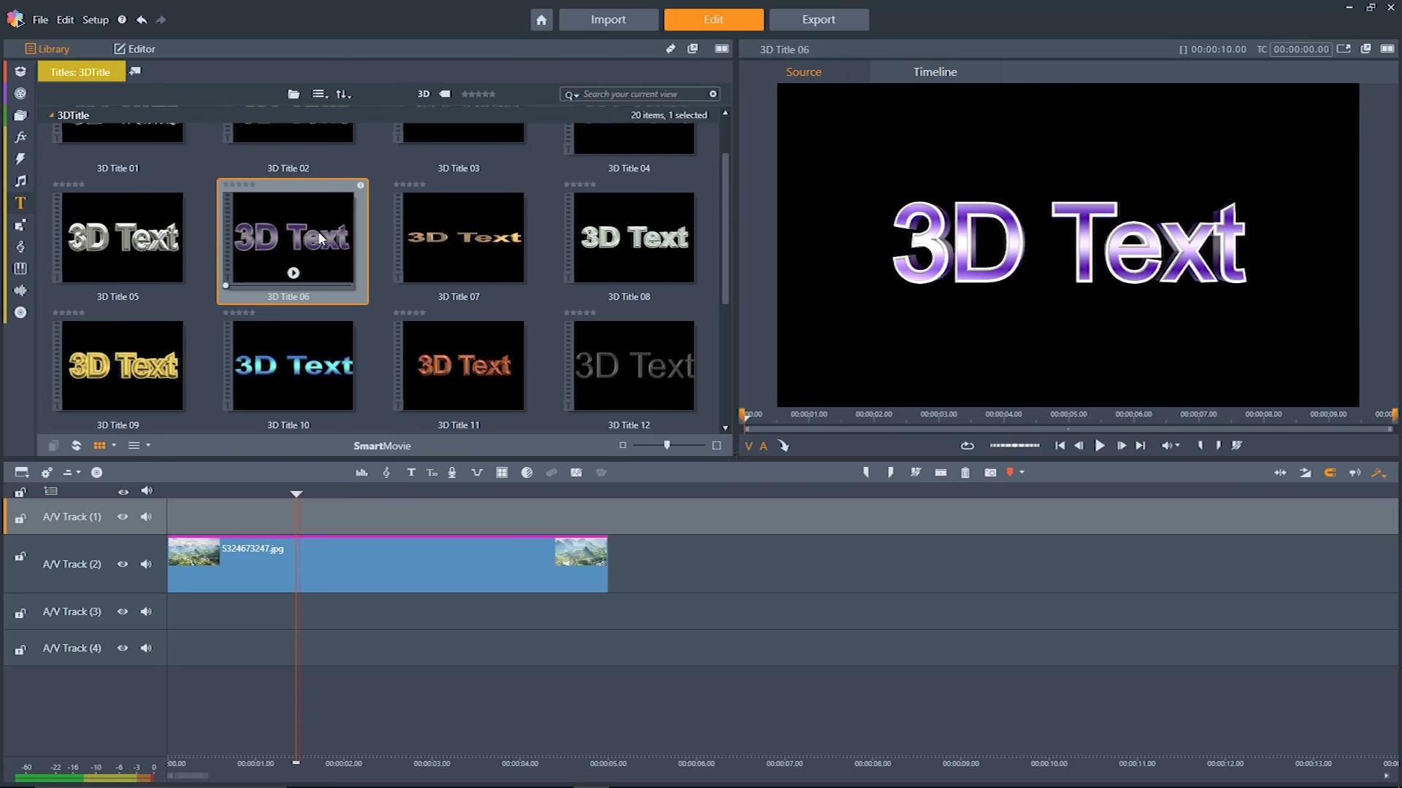1402x788 pixels.
Task: Click the SmartMovie button
Action: 382,446
